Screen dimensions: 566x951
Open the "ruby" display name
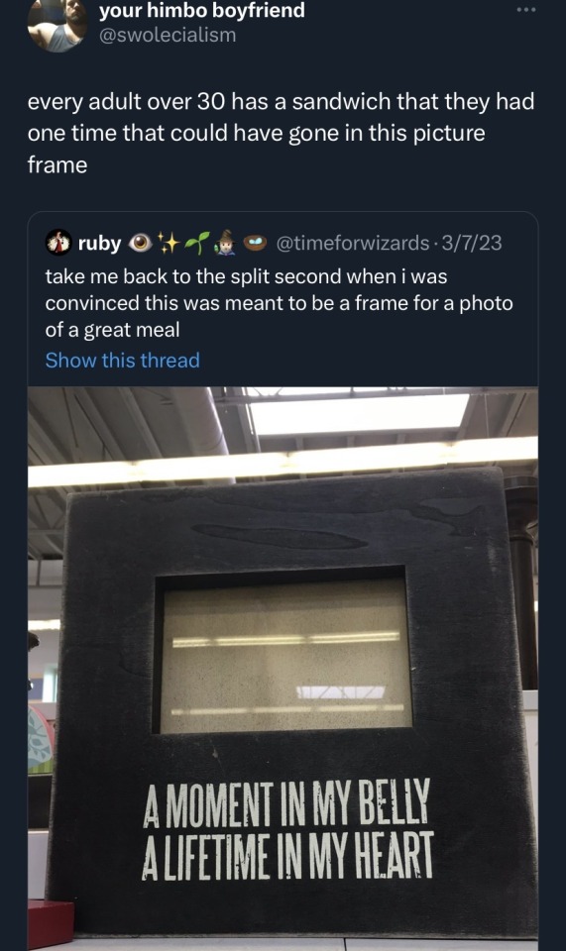99,244
